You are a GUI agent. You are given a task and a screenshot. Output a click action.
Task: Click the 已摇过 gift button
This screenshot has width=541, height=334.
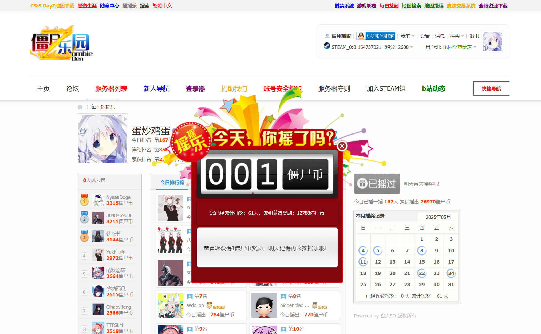pos(377,184)
